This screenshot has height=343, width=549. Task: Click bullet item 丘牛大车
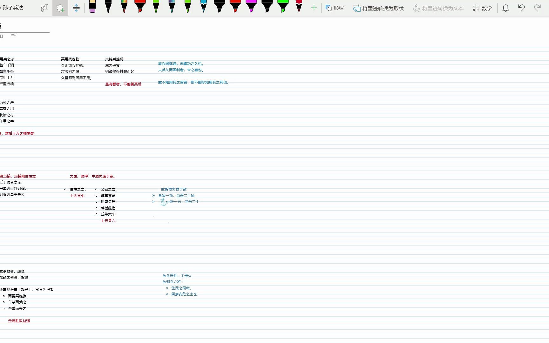108,214
